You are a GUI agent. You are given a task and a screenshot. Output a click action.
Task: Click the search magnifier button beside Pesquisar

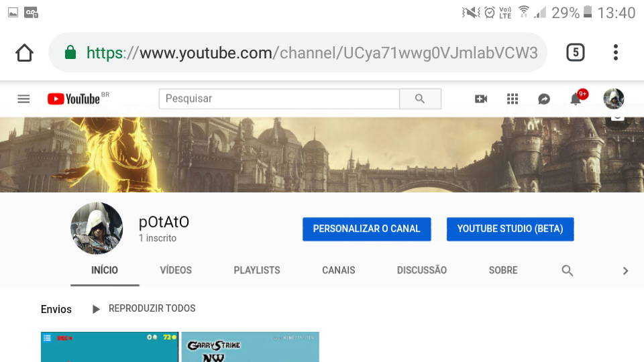[420, 99]
